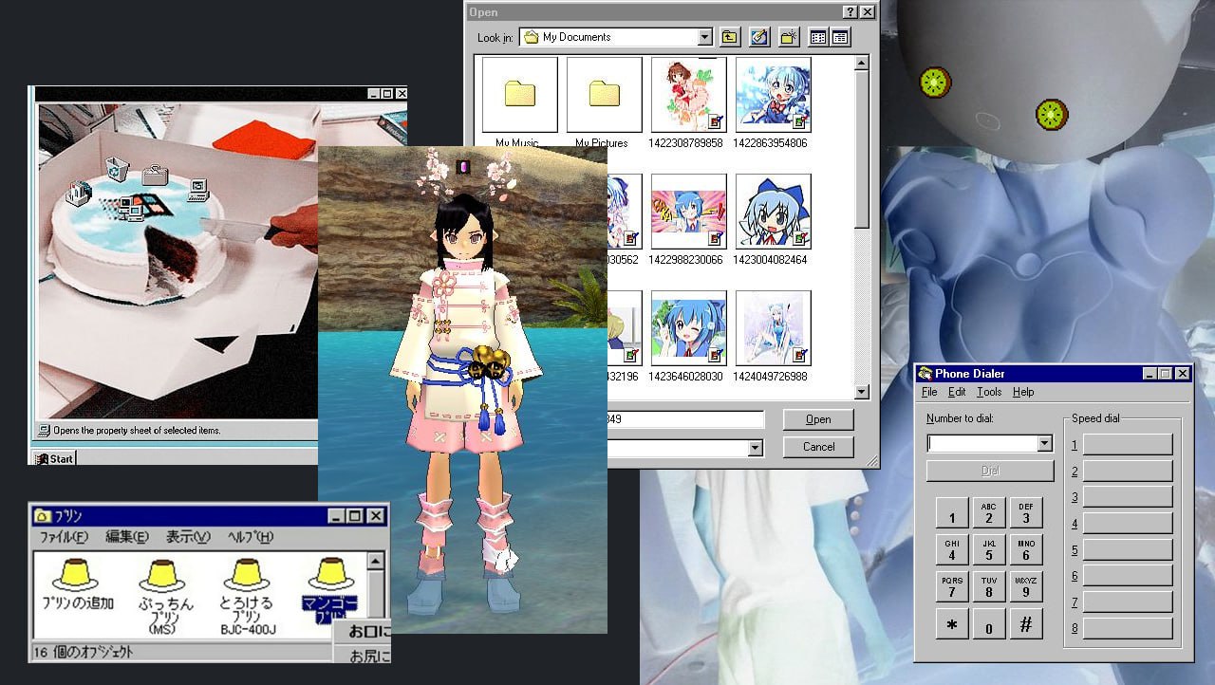This screenshot has height=685, width=1215.
Task: Select thumbnail 1422308789858
Action: click(688, 95)
